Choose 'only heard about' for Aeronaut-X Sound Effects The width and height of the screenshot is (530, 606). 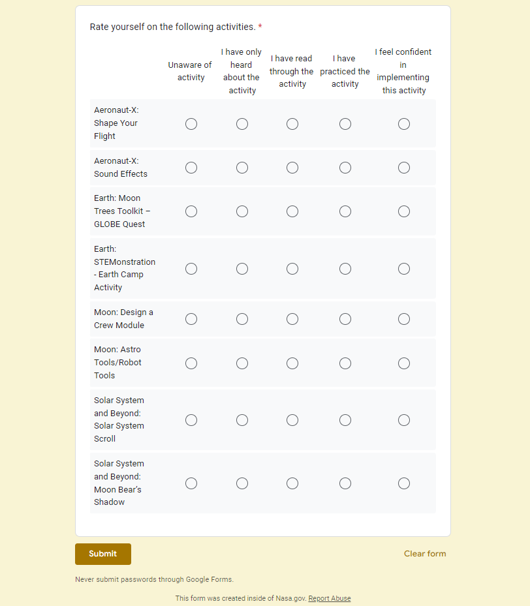tap(242, 168)
